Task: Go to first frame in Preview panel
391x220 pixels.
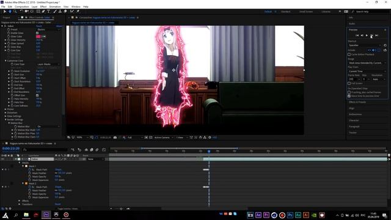Action: point(357,35)
